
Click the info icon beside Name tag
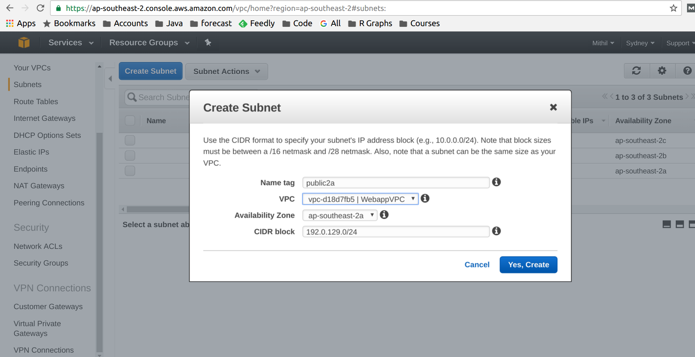[x=496, y=182]
